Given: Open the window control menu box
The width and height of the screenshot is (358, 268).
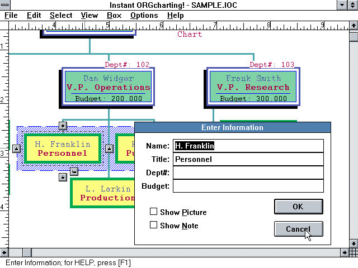Looking at the screenshot, I should 5,5.
